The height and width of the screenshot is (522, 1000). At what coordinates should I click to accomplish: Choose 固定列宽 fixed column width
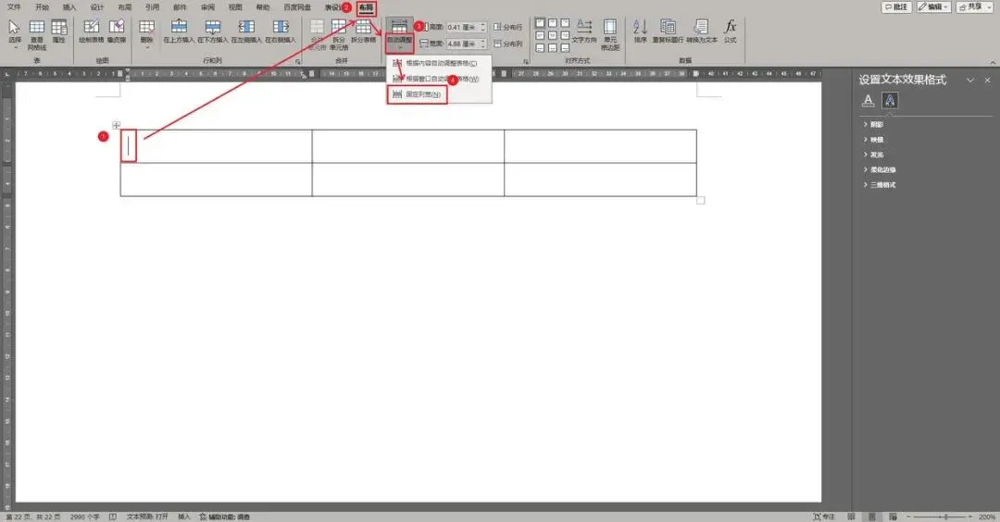[417, 94]
